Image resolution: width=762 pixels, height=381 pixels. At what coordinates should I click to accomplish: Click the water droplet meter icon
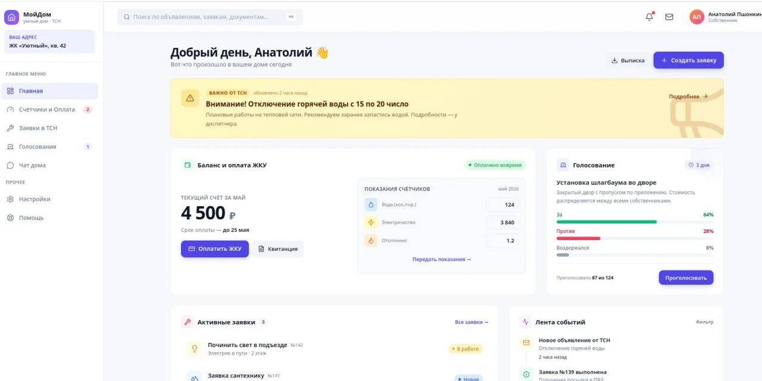coord(371,204)
